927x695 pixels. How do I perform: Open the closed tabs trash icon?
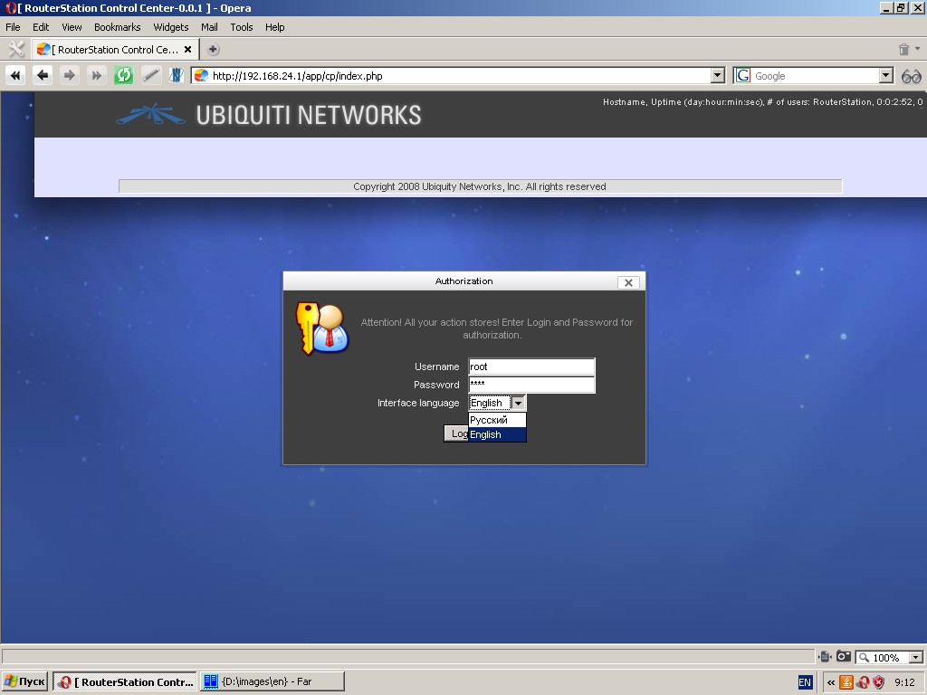click(x=903, y=50)
